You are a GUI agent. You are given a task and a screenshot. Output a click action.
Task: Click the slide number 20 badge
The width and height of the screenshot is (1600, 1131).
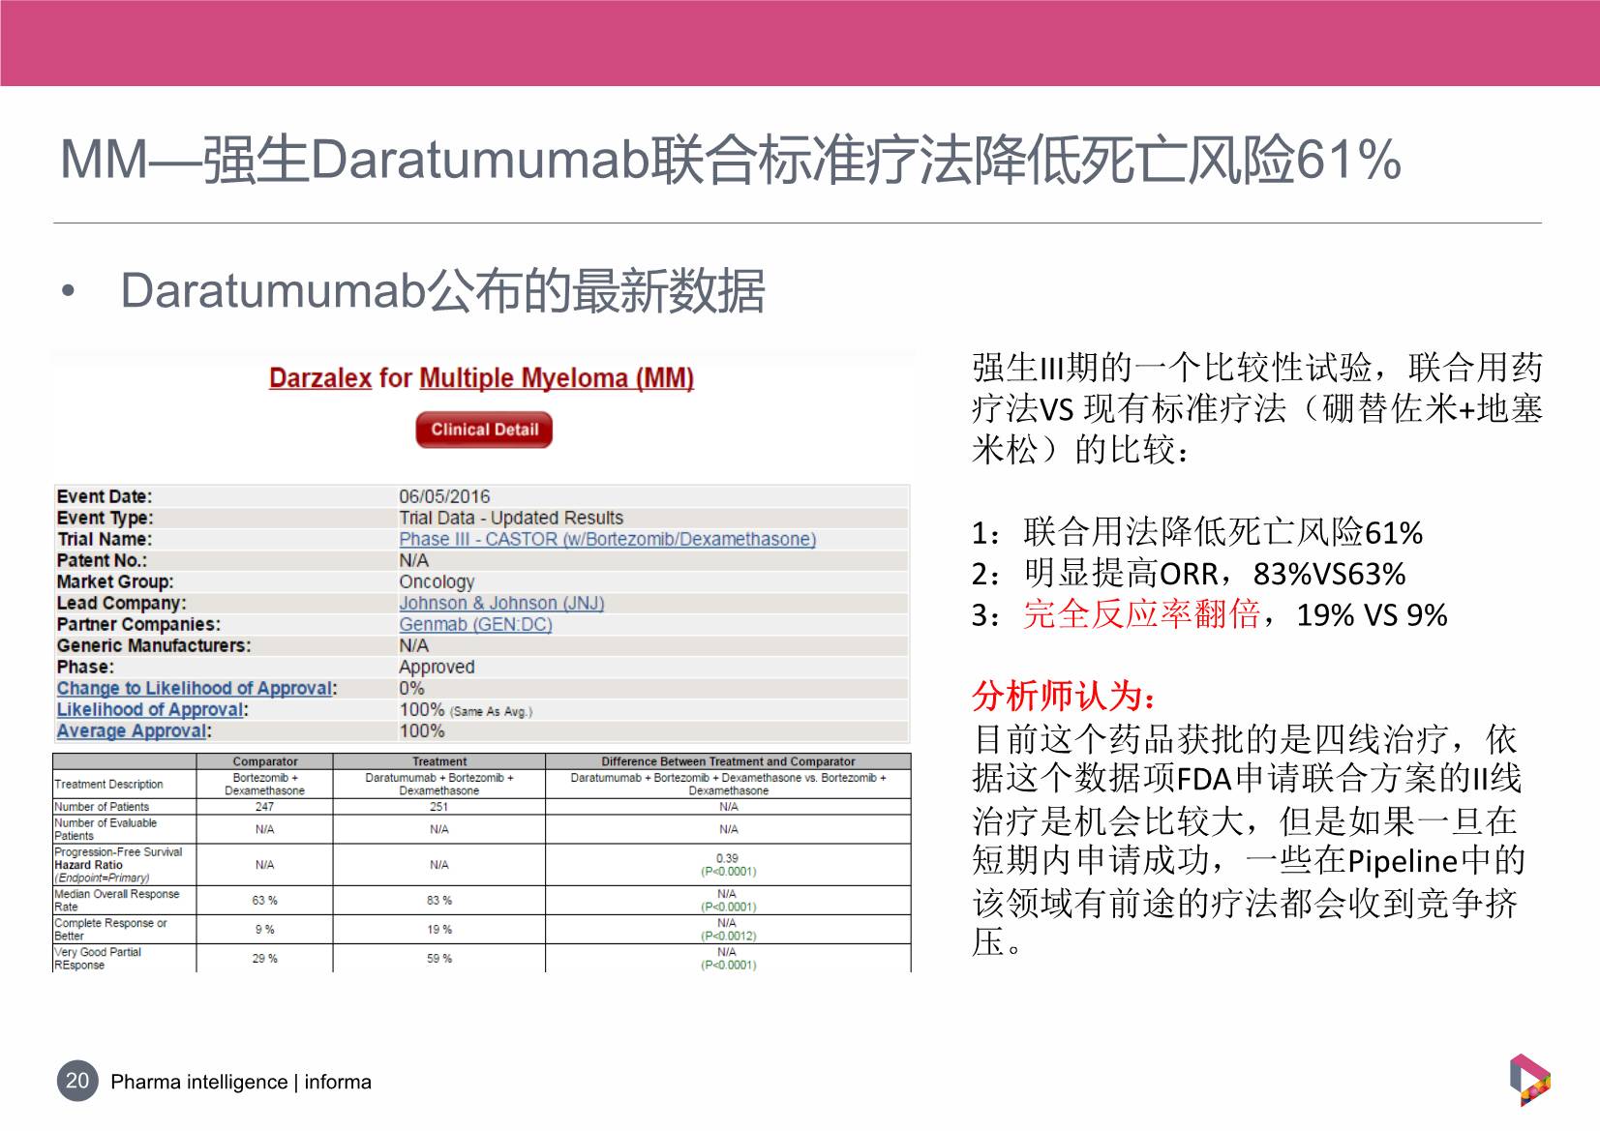coord(77,1081)
